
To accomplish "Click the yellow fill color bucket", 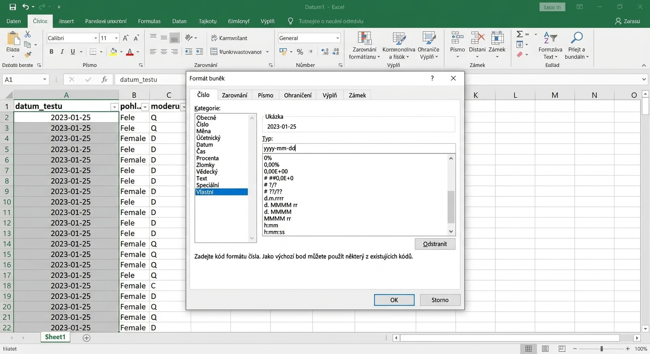I will 113,52.
